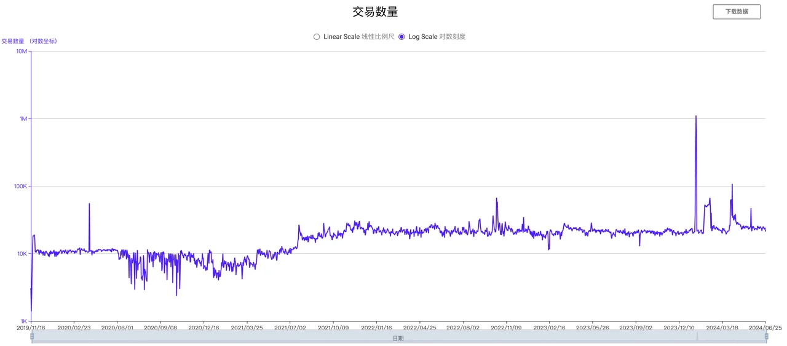Click the tallest spike peak above 1M
The image size is (787, 346).
click(x=695, y=116)
